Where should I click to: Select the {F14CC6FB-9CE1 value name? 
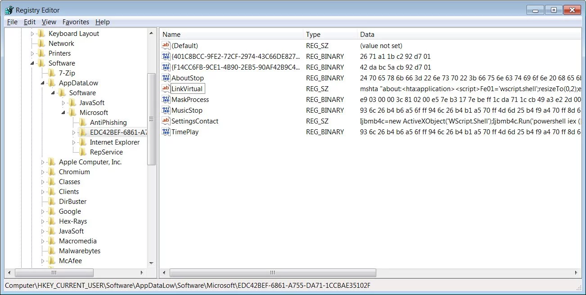(x=236, y=67)
